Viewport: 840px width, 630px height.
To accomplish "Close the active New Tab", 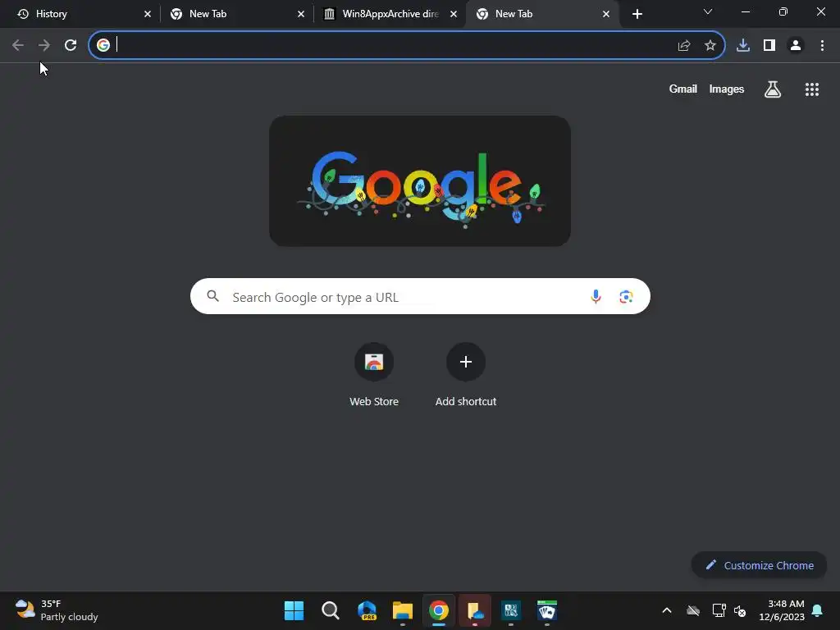I will [606, 14].
